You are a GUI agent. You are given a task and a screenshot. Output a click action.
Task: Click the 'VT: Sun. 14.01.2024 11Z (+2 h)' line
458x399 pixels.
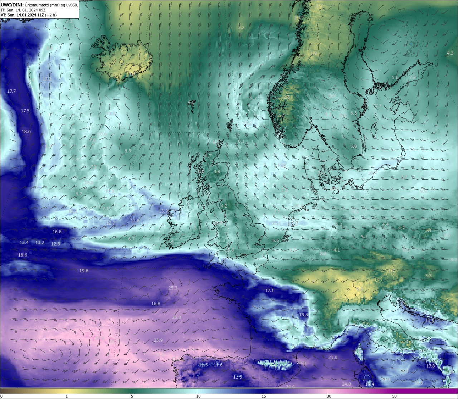point(29,15)
